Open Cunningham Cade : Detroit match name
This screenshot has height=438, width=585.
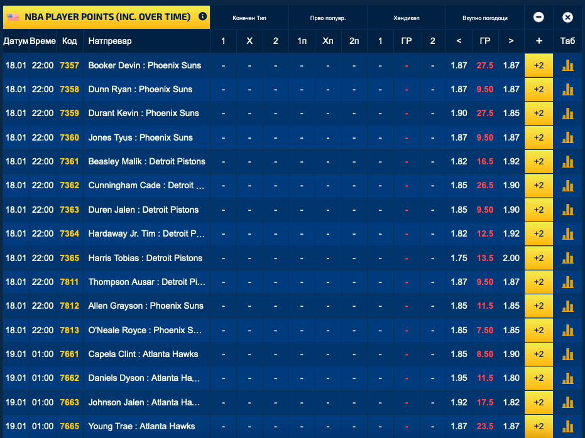[146, 186]
